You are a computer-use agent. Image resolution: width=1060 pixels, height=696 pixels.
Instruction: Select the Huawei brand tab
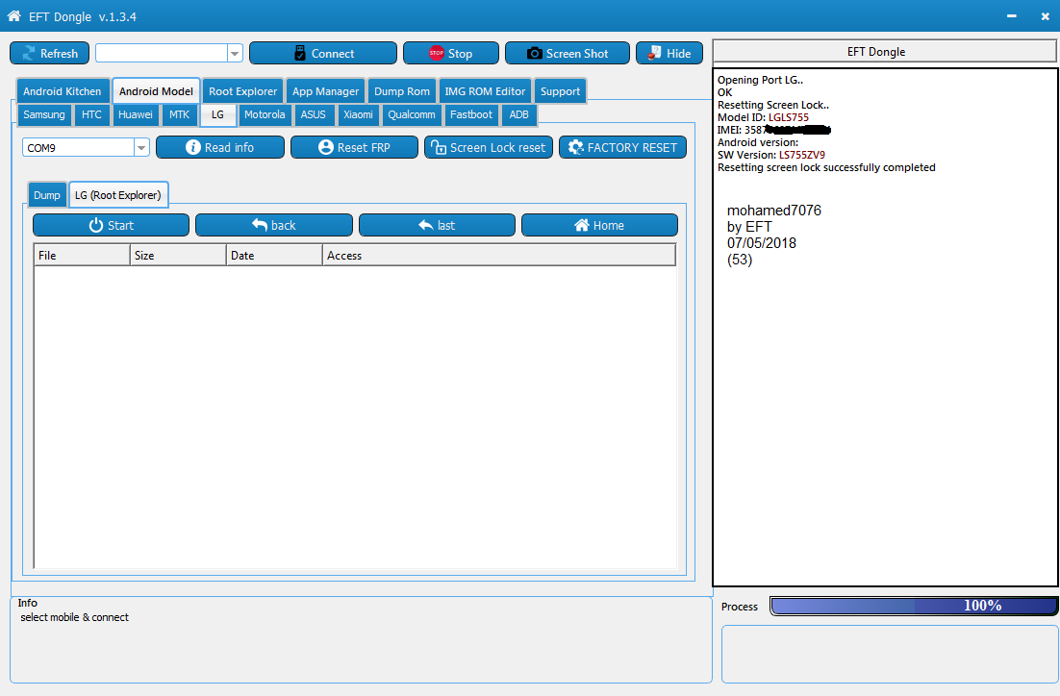[x=136, y=114]
